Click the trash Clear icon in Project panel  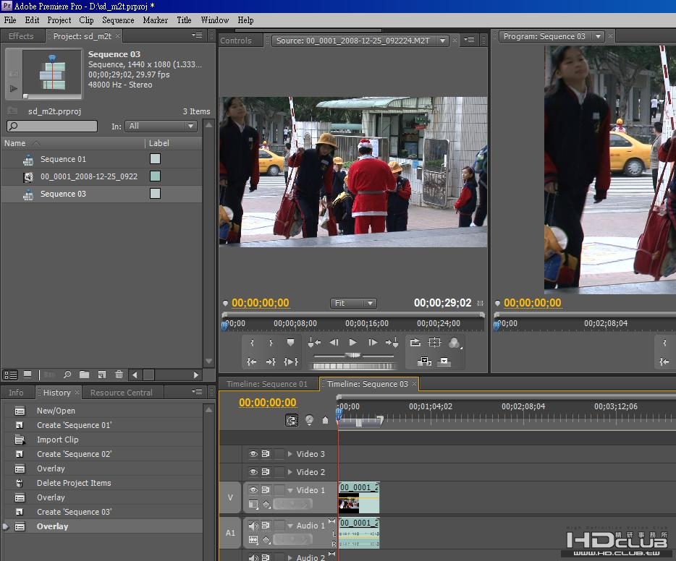click(x=119, y=375)
